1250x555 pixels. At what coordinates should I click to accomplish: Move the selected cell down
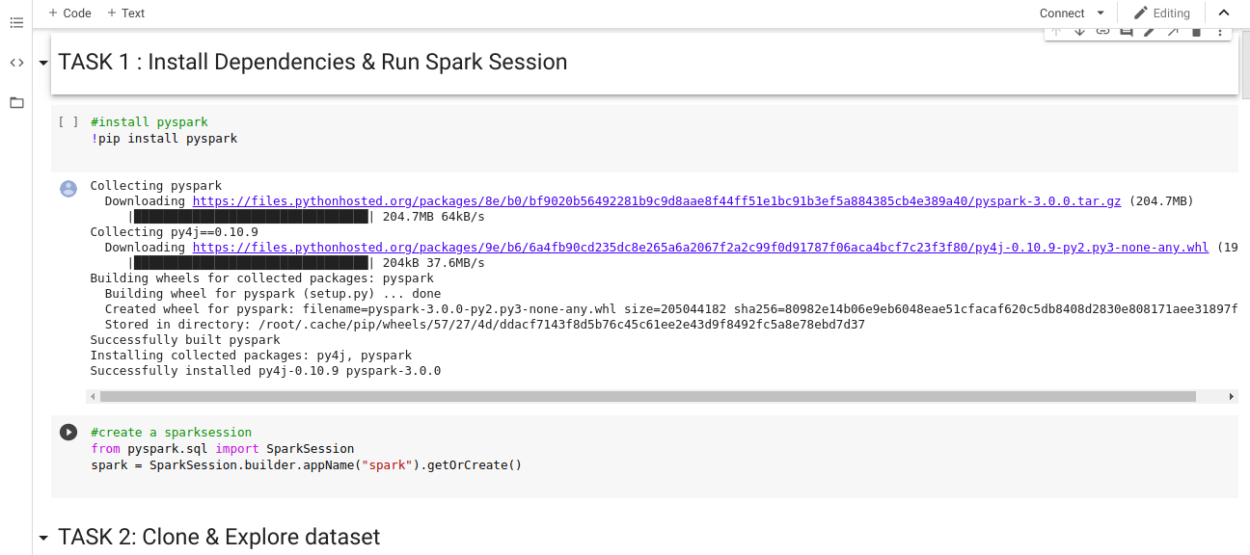point(1079,32)
